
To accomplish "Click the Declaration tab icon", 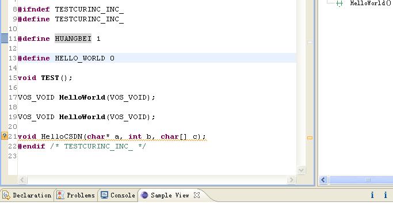I will coord(6,195).
